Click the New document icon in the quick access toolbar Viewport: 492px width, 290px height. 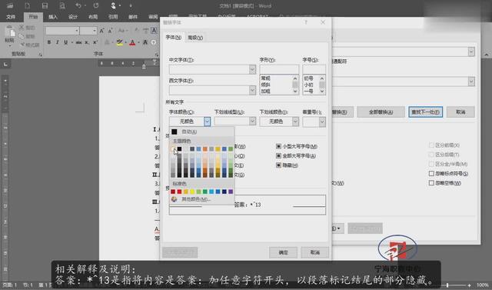pyautogui.click(x=28, y=5)
